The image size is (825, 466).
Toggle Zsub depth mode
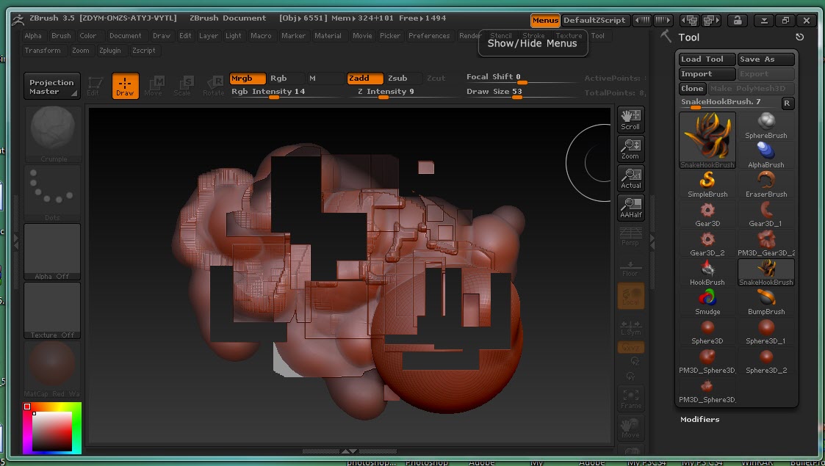tap(403, 79)
